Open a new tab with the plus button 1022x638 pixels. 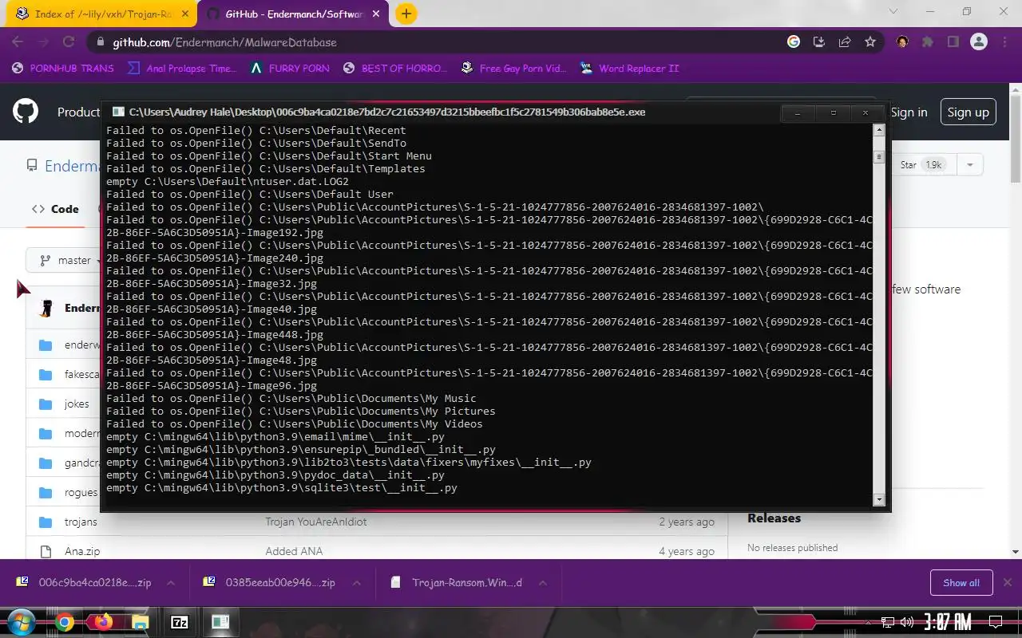click(x=406, y=14)
